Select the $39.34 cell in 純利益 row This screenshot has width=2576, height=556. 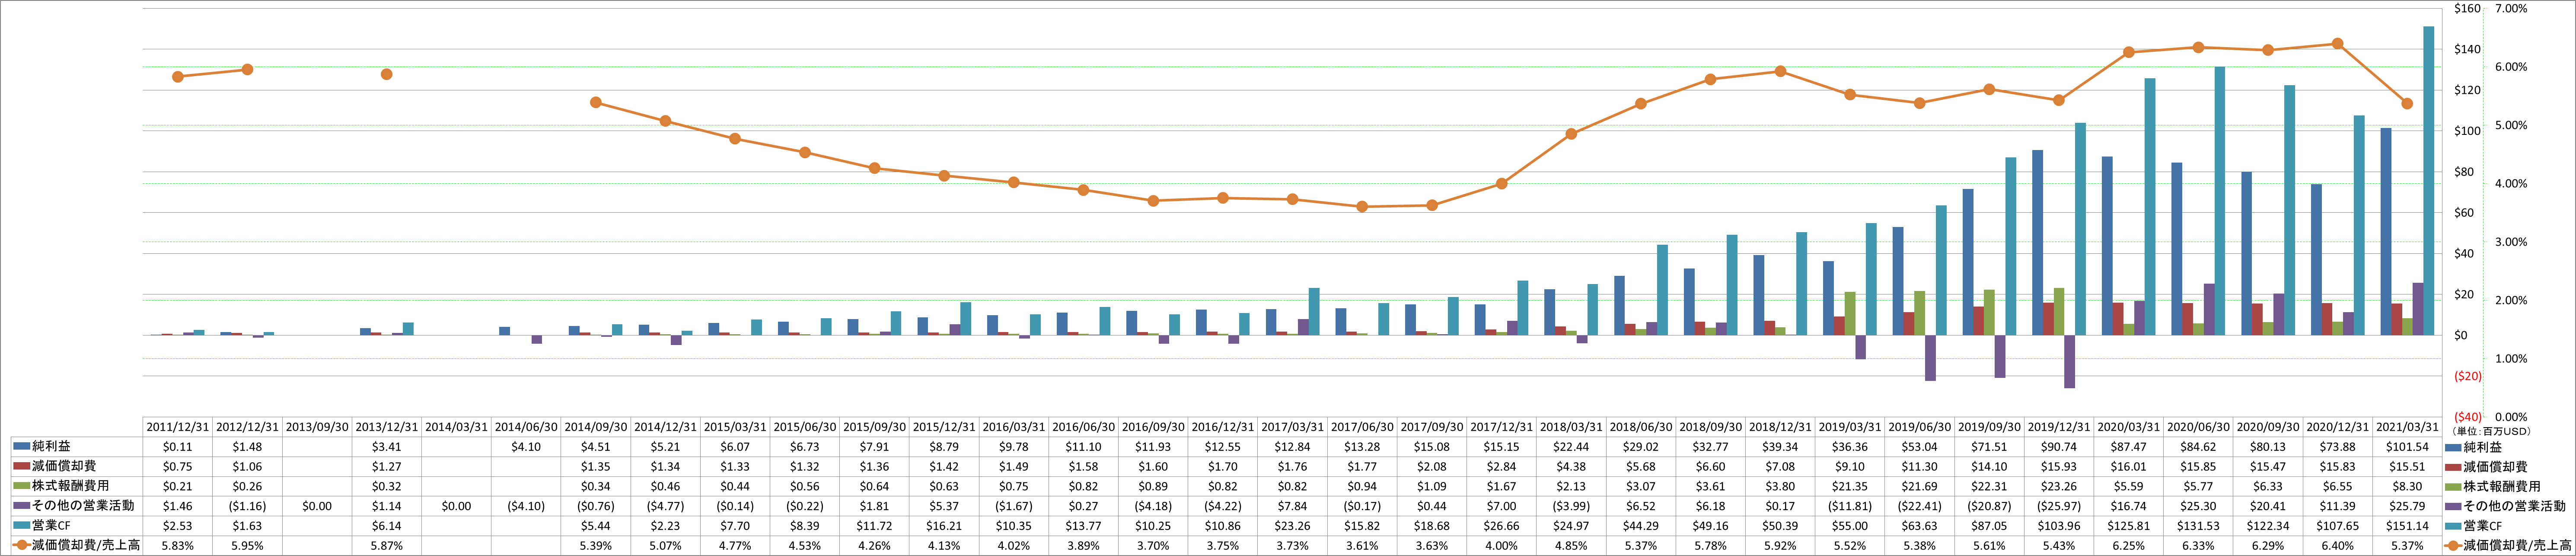click(1780, 447)
